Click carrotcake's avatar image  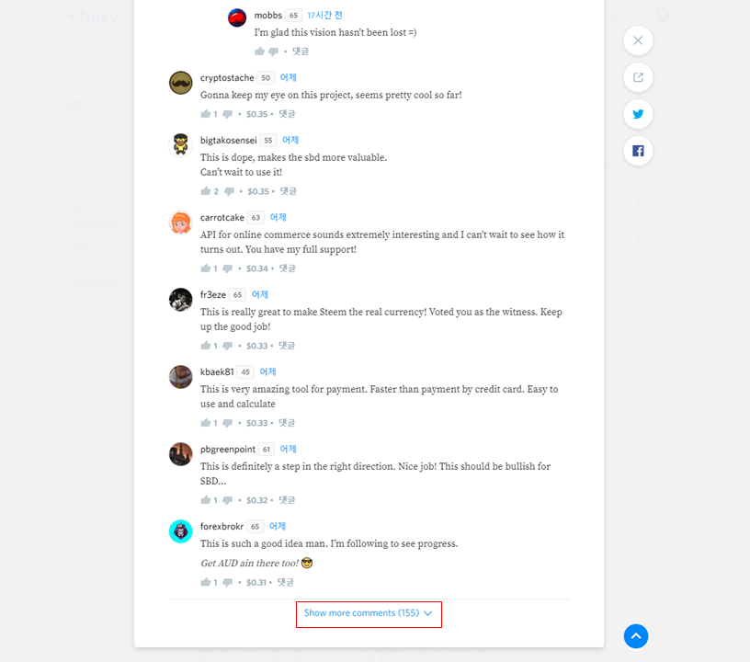[181, 223]
